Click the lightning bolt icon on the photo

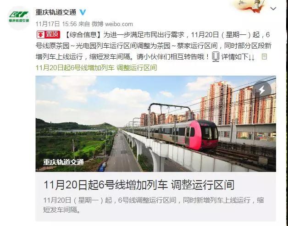[262, 90]
